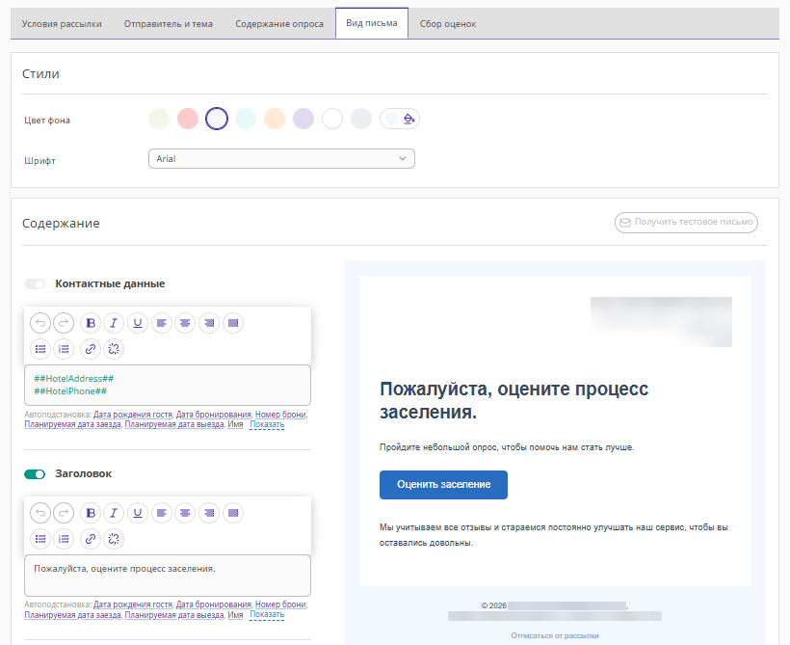
Task: Undo in the Контактные данные editor
Action: [x=40, y=323]
